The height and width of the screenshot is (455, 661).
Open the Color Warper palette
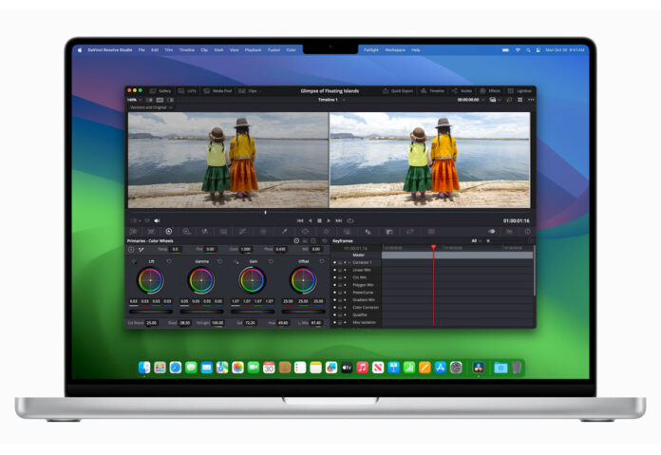(x=263, y=232)
